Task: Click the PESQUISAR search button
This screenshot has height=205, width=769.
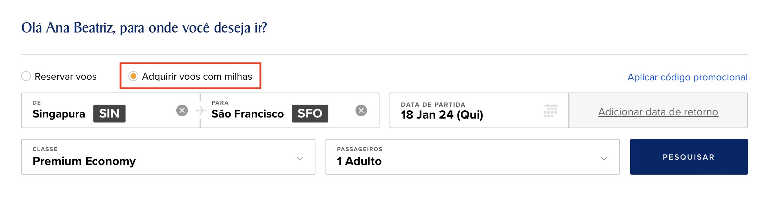Action: pos(689,157)
